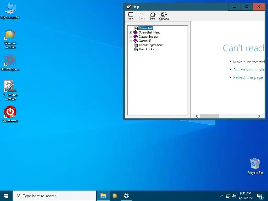This screenshot has height=201, width=268.
Task: Open Winaero Tweaker from the taskbar
Action: click(115, 196)
